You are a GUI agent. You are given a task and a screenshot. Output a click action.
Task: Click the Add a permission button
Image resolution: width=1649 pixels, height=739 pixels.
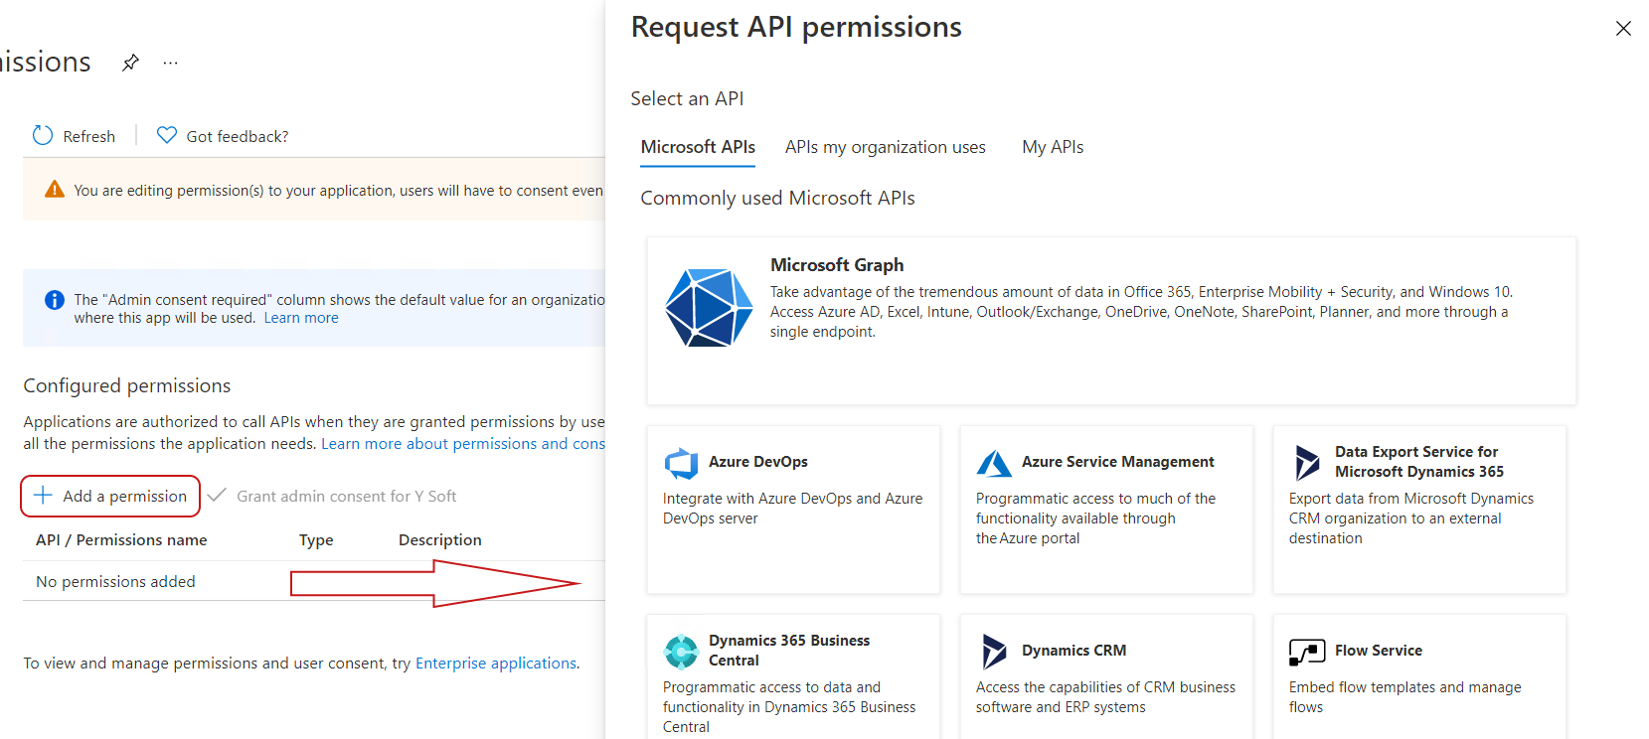pos(110,496)
